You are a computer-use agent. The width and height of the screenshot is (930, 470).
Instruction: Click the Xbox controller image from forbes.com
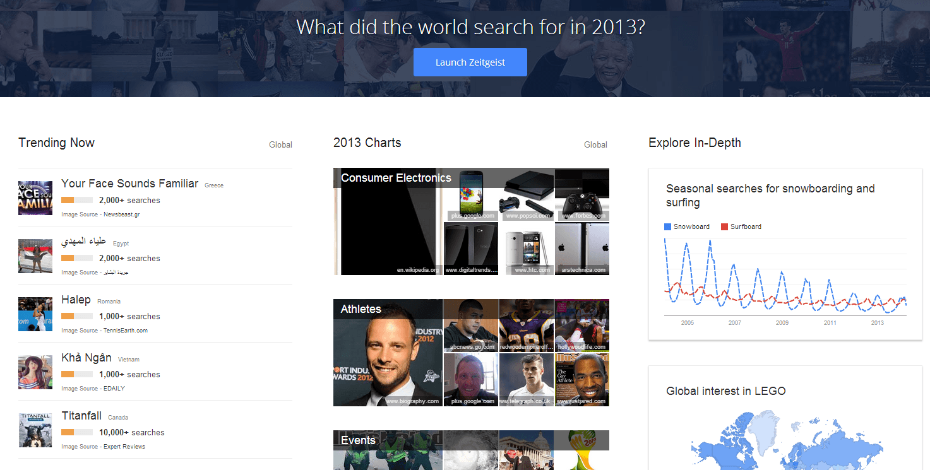[582, 194]
